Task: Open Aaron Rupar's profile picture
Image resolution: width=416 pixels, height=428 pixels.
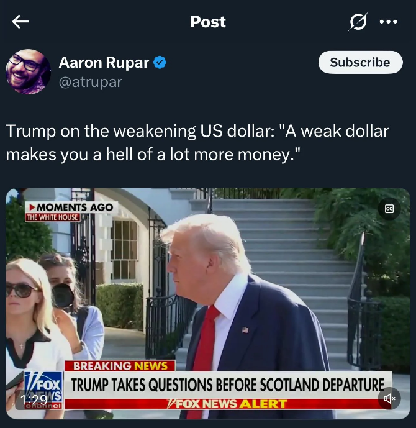Action: tap(28, 72)
